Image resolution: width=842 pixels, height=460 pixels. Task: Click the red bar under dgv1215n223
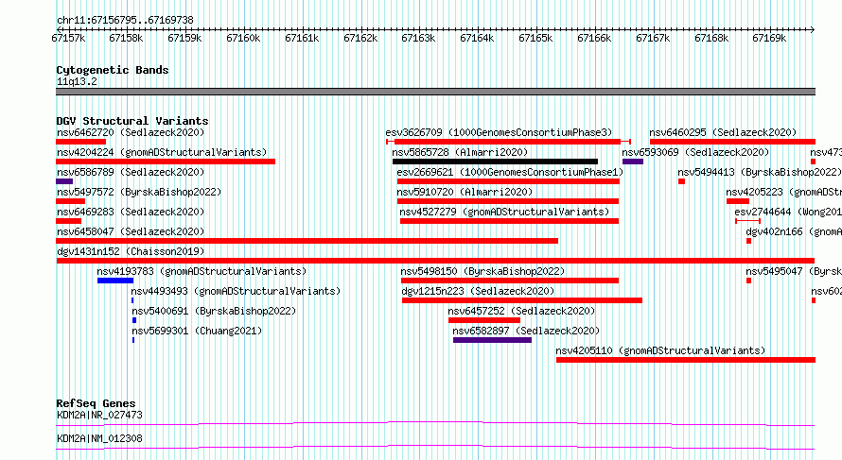pos(522,300)
